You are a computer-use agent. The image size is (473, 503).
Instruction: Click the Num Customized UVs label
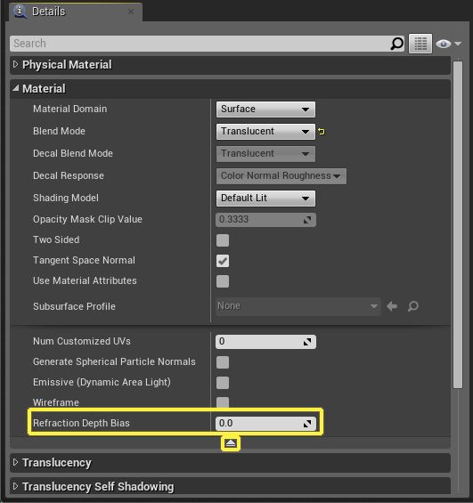click(x=82, y=341)
